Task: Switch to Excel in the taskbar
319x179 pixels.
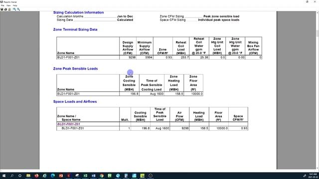Action: 85,176
